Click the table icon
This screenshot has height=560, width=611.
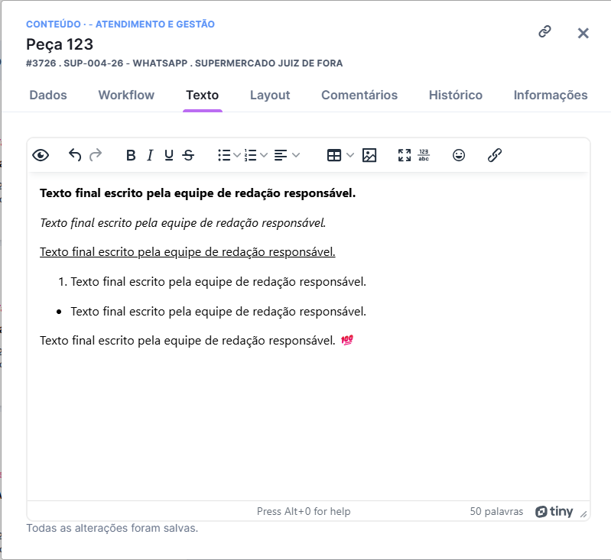334,155
